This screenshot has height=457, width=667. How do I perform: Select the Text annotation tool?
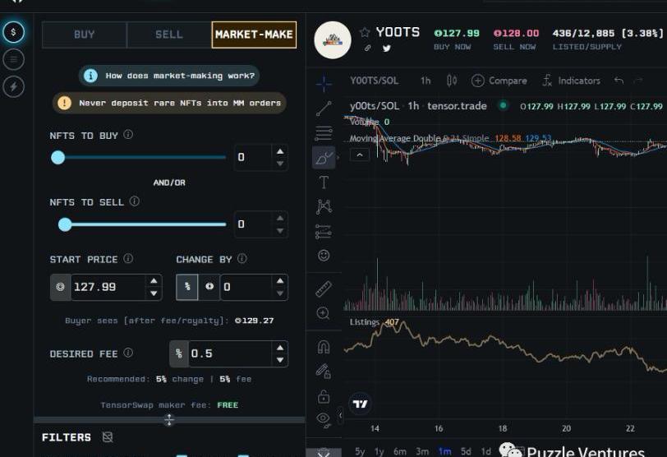tap(324, 182)
